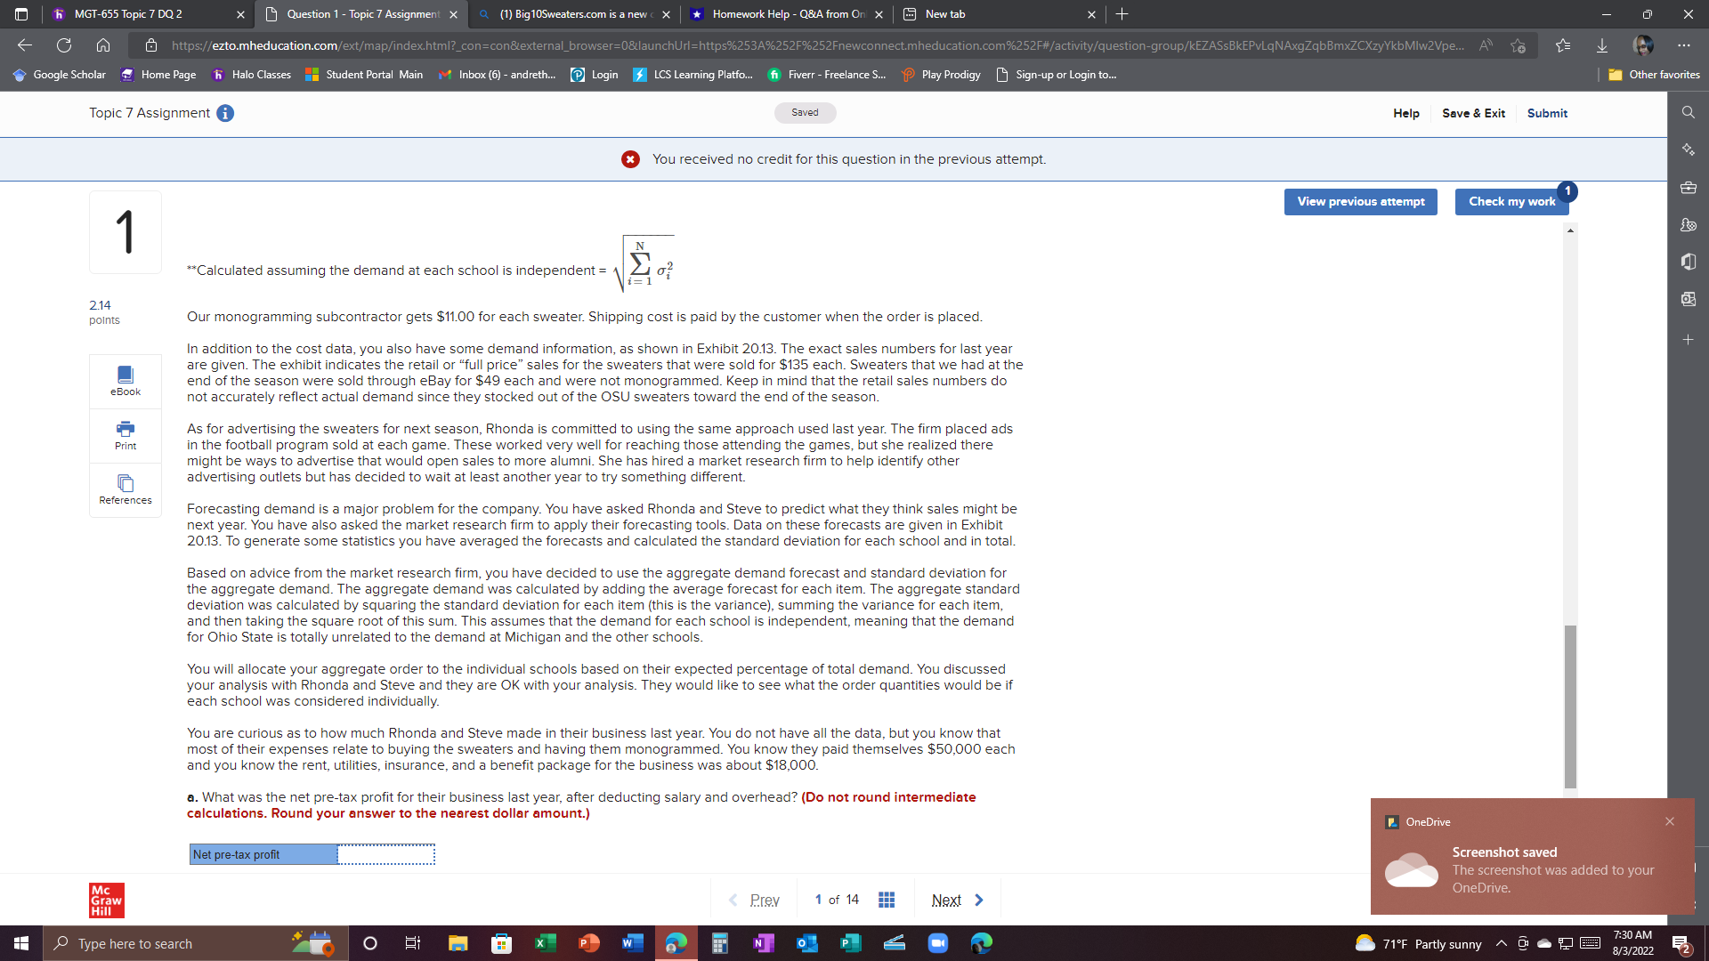Open Excel from the taskbar

[545, 943]
